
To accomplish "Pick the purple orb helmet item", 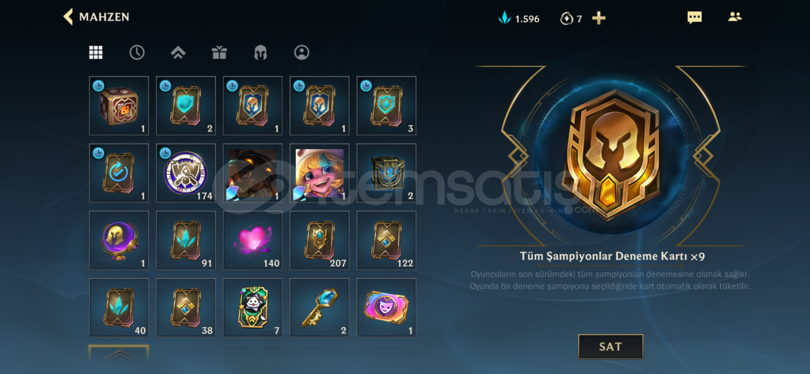I will (x=119, y=240).
